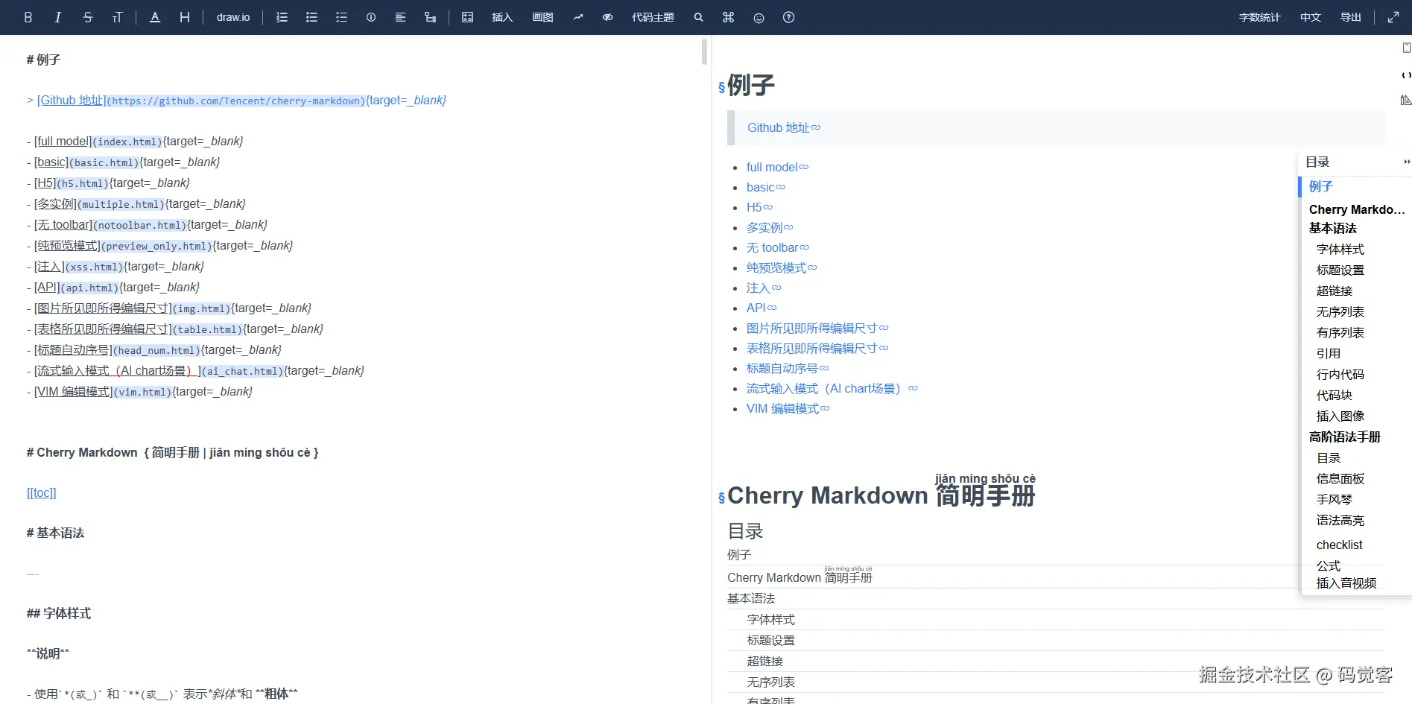
Task: Go to 代码块 in floating 目录
Action: click(1335, 395)
